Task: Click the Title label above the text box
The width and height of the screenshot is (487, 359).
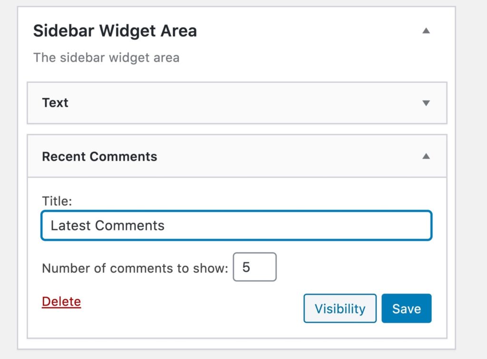Action: pyautogui.click(x=57, y=201)
